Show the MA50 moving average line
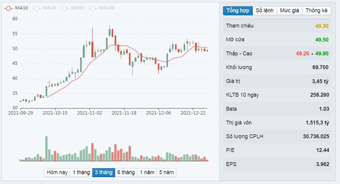The width and height of the screenshot is (340, 184). [65, 8]
